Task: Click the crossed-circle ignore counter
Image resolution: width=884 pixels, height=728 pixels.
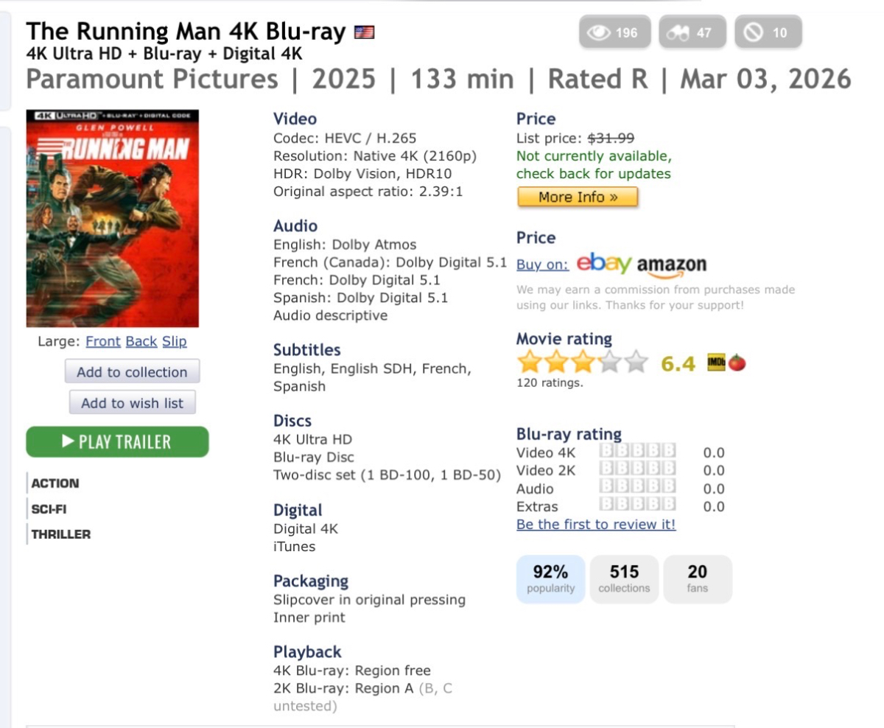Action: click(x=768, y=32)
